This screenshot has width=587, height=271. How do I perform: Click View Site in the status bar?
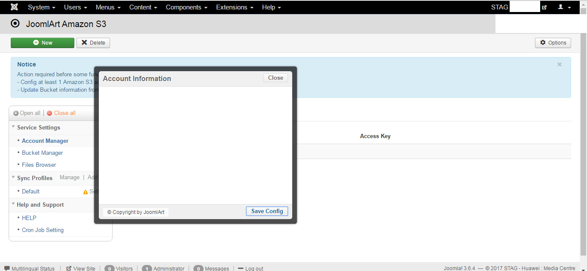81,268
